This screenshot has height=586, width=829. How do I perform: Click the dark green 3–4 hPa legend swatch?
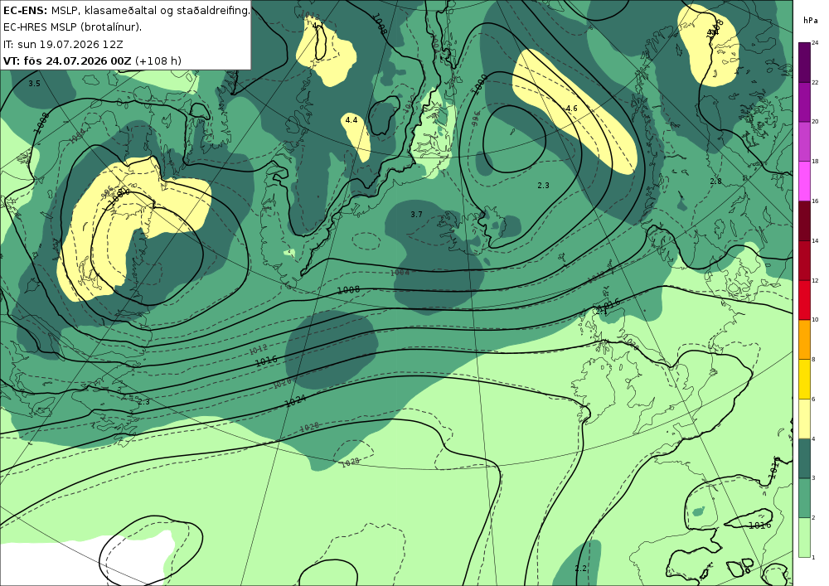pos(805,458)
